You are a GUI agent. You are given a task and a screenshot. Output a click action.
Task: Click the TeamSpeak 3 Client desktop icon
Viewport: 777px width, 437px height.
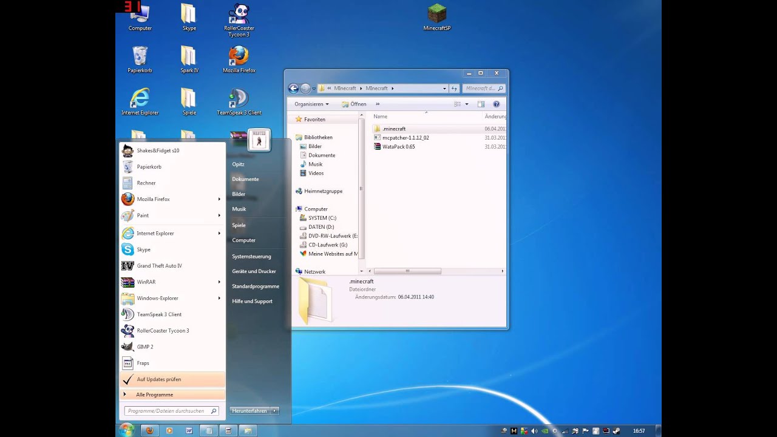point(239,101)
